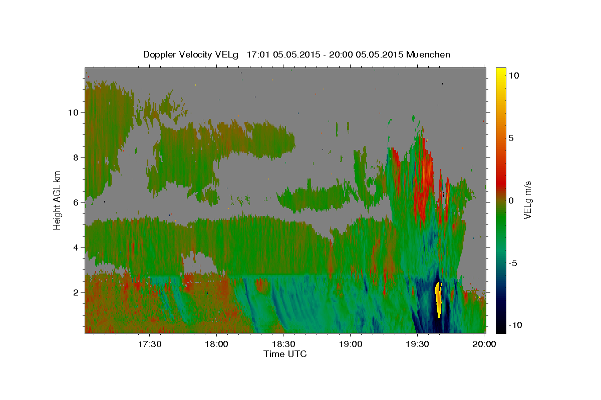601x400 pixels.
Task: Click the height axis label '10'
Action: 73,112
